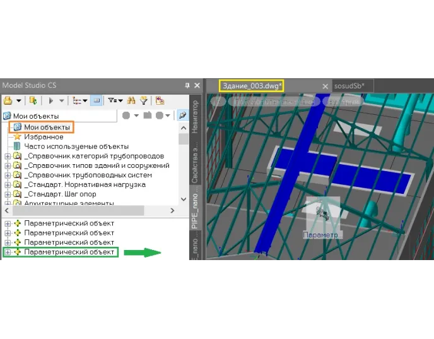This screenshot has width=434, height=339.
Task: Expand _Стандарт. Шаг опор node
Action: click(8, 194)
